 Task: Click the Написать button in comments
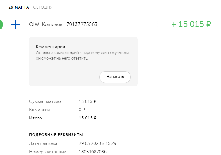click(x=115, y=77)
